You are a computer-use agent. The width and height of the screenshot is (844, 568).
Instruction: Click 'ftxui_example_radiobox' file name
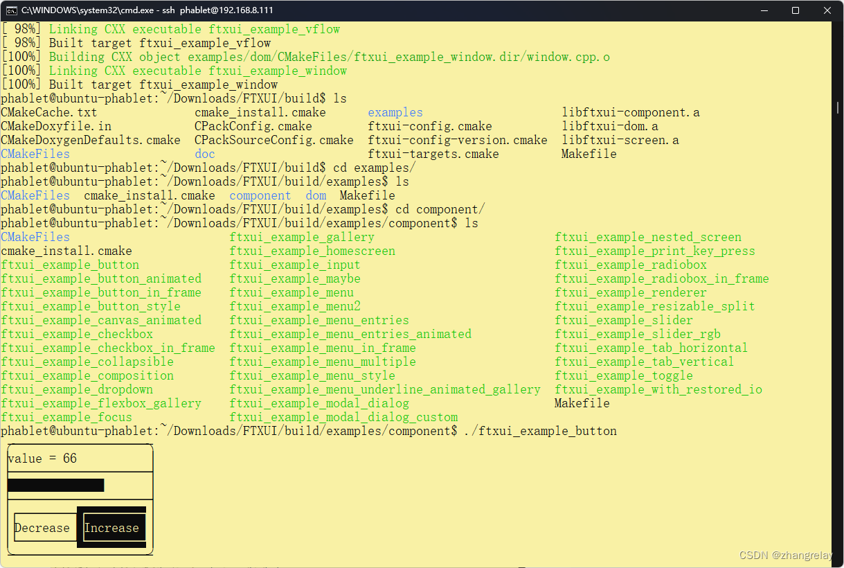click(631, 265)
